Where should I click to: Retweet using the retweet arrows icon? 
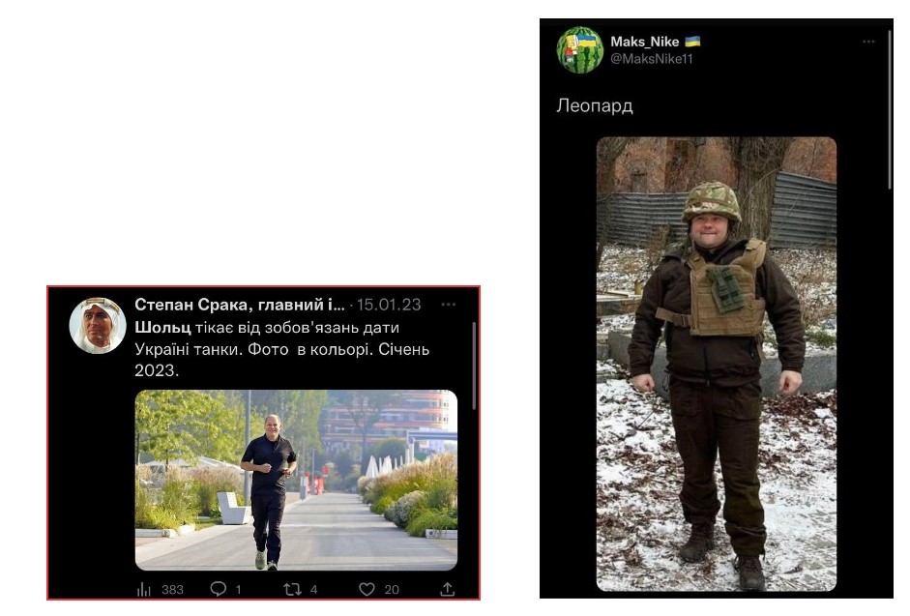(292, 589)
